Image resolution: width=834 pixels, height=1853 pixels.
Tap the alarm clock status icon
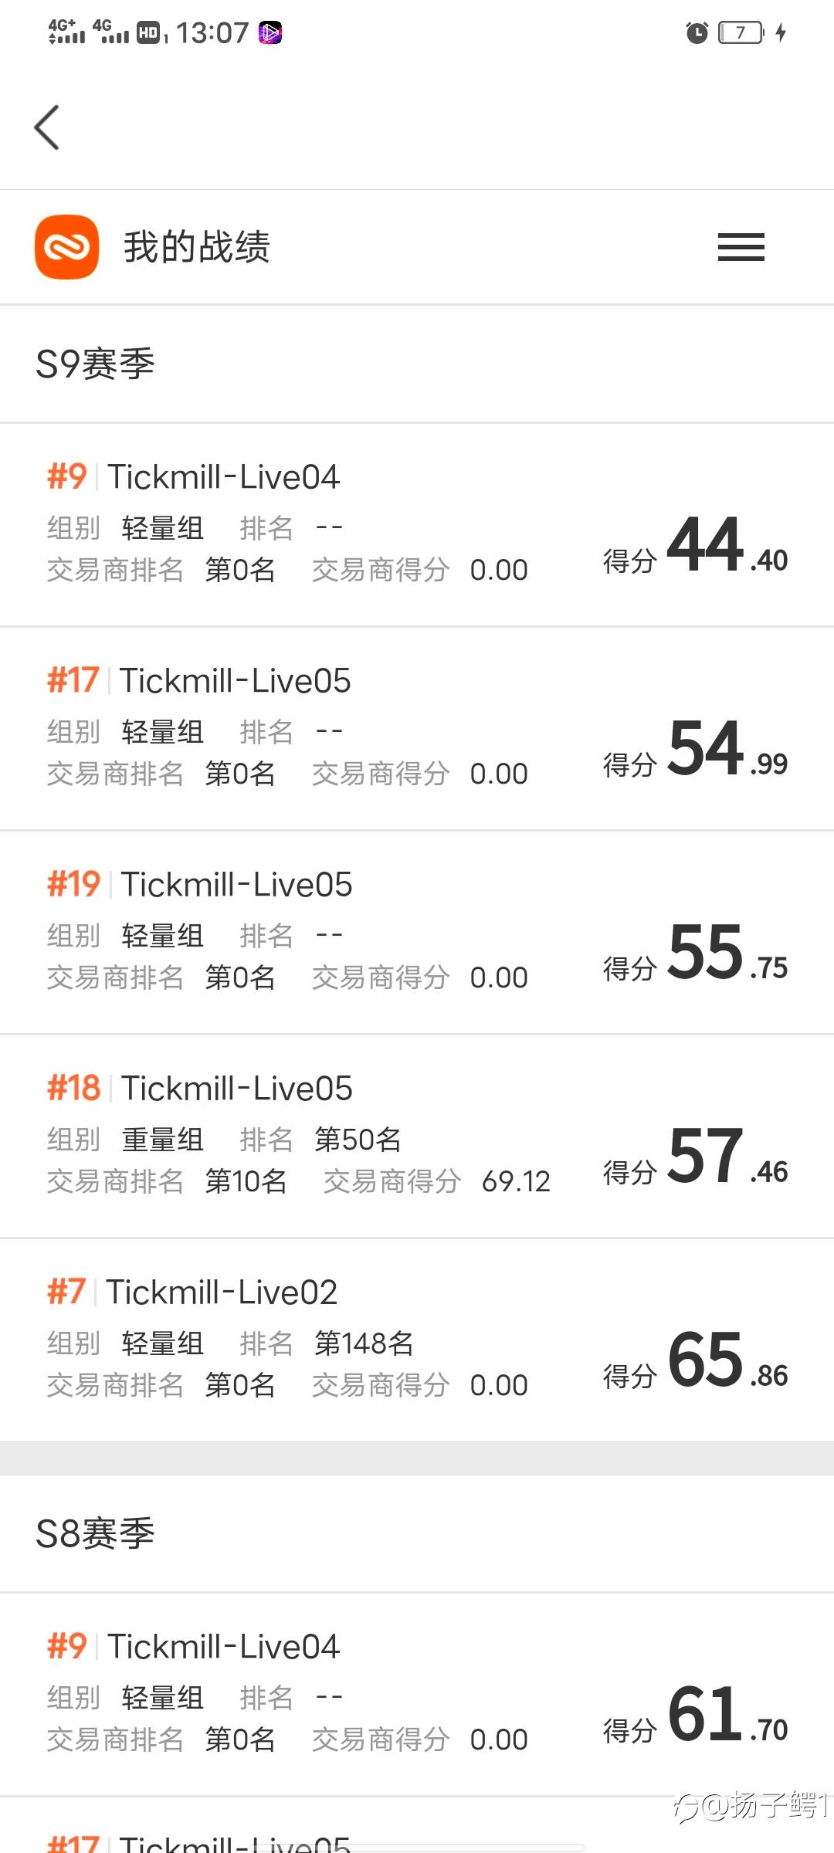(x=697, y=32)
